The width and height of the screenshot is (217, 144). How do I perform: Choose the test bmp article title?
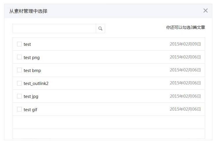(32, 71)
